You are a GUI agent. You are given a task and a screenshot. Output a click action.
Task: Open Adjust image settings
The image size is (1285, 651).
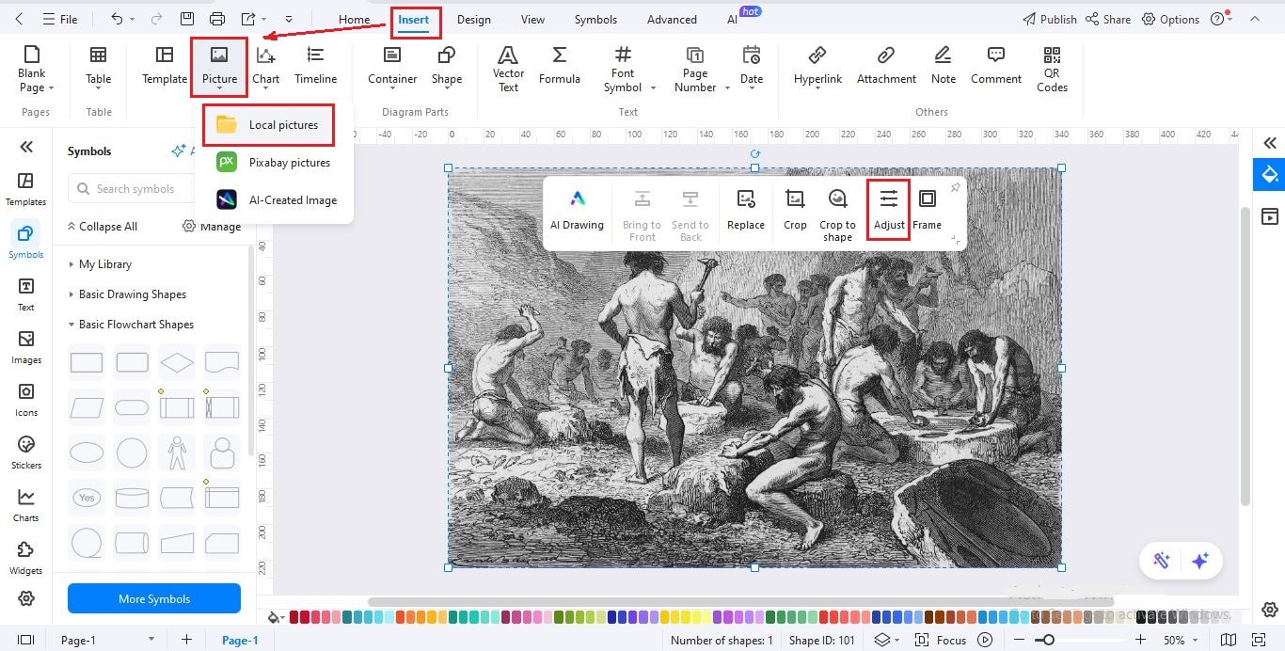click(889, 210)
